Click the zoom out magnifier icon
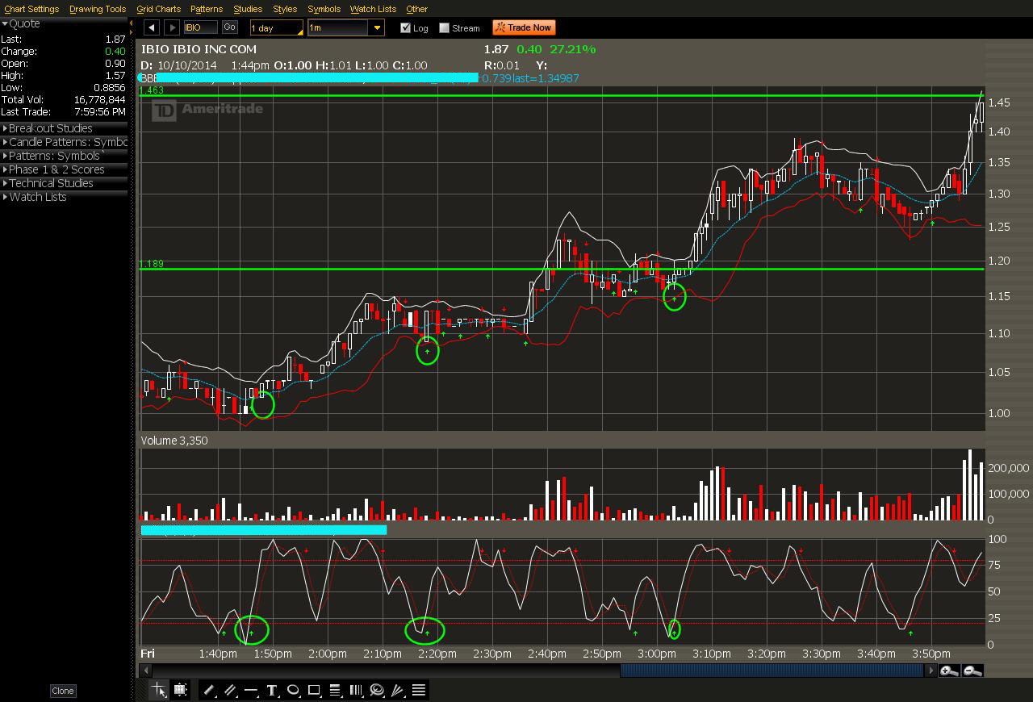The image size is (1033, 702). coord(972,671)
